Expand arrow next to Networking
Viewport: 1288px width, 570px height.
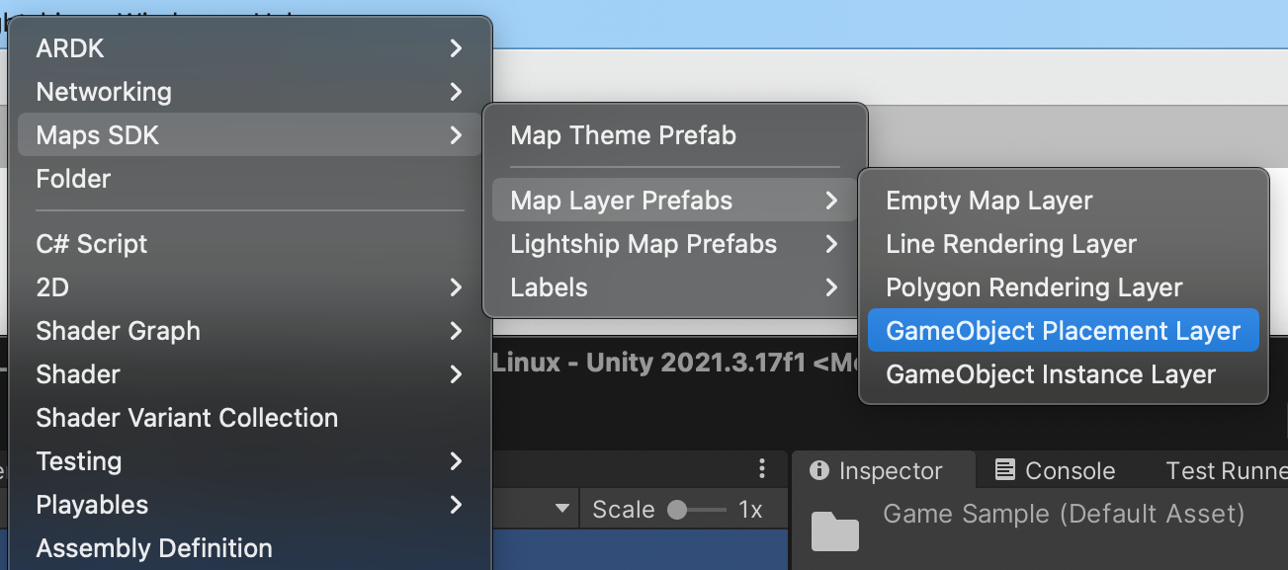click(456, 92)
